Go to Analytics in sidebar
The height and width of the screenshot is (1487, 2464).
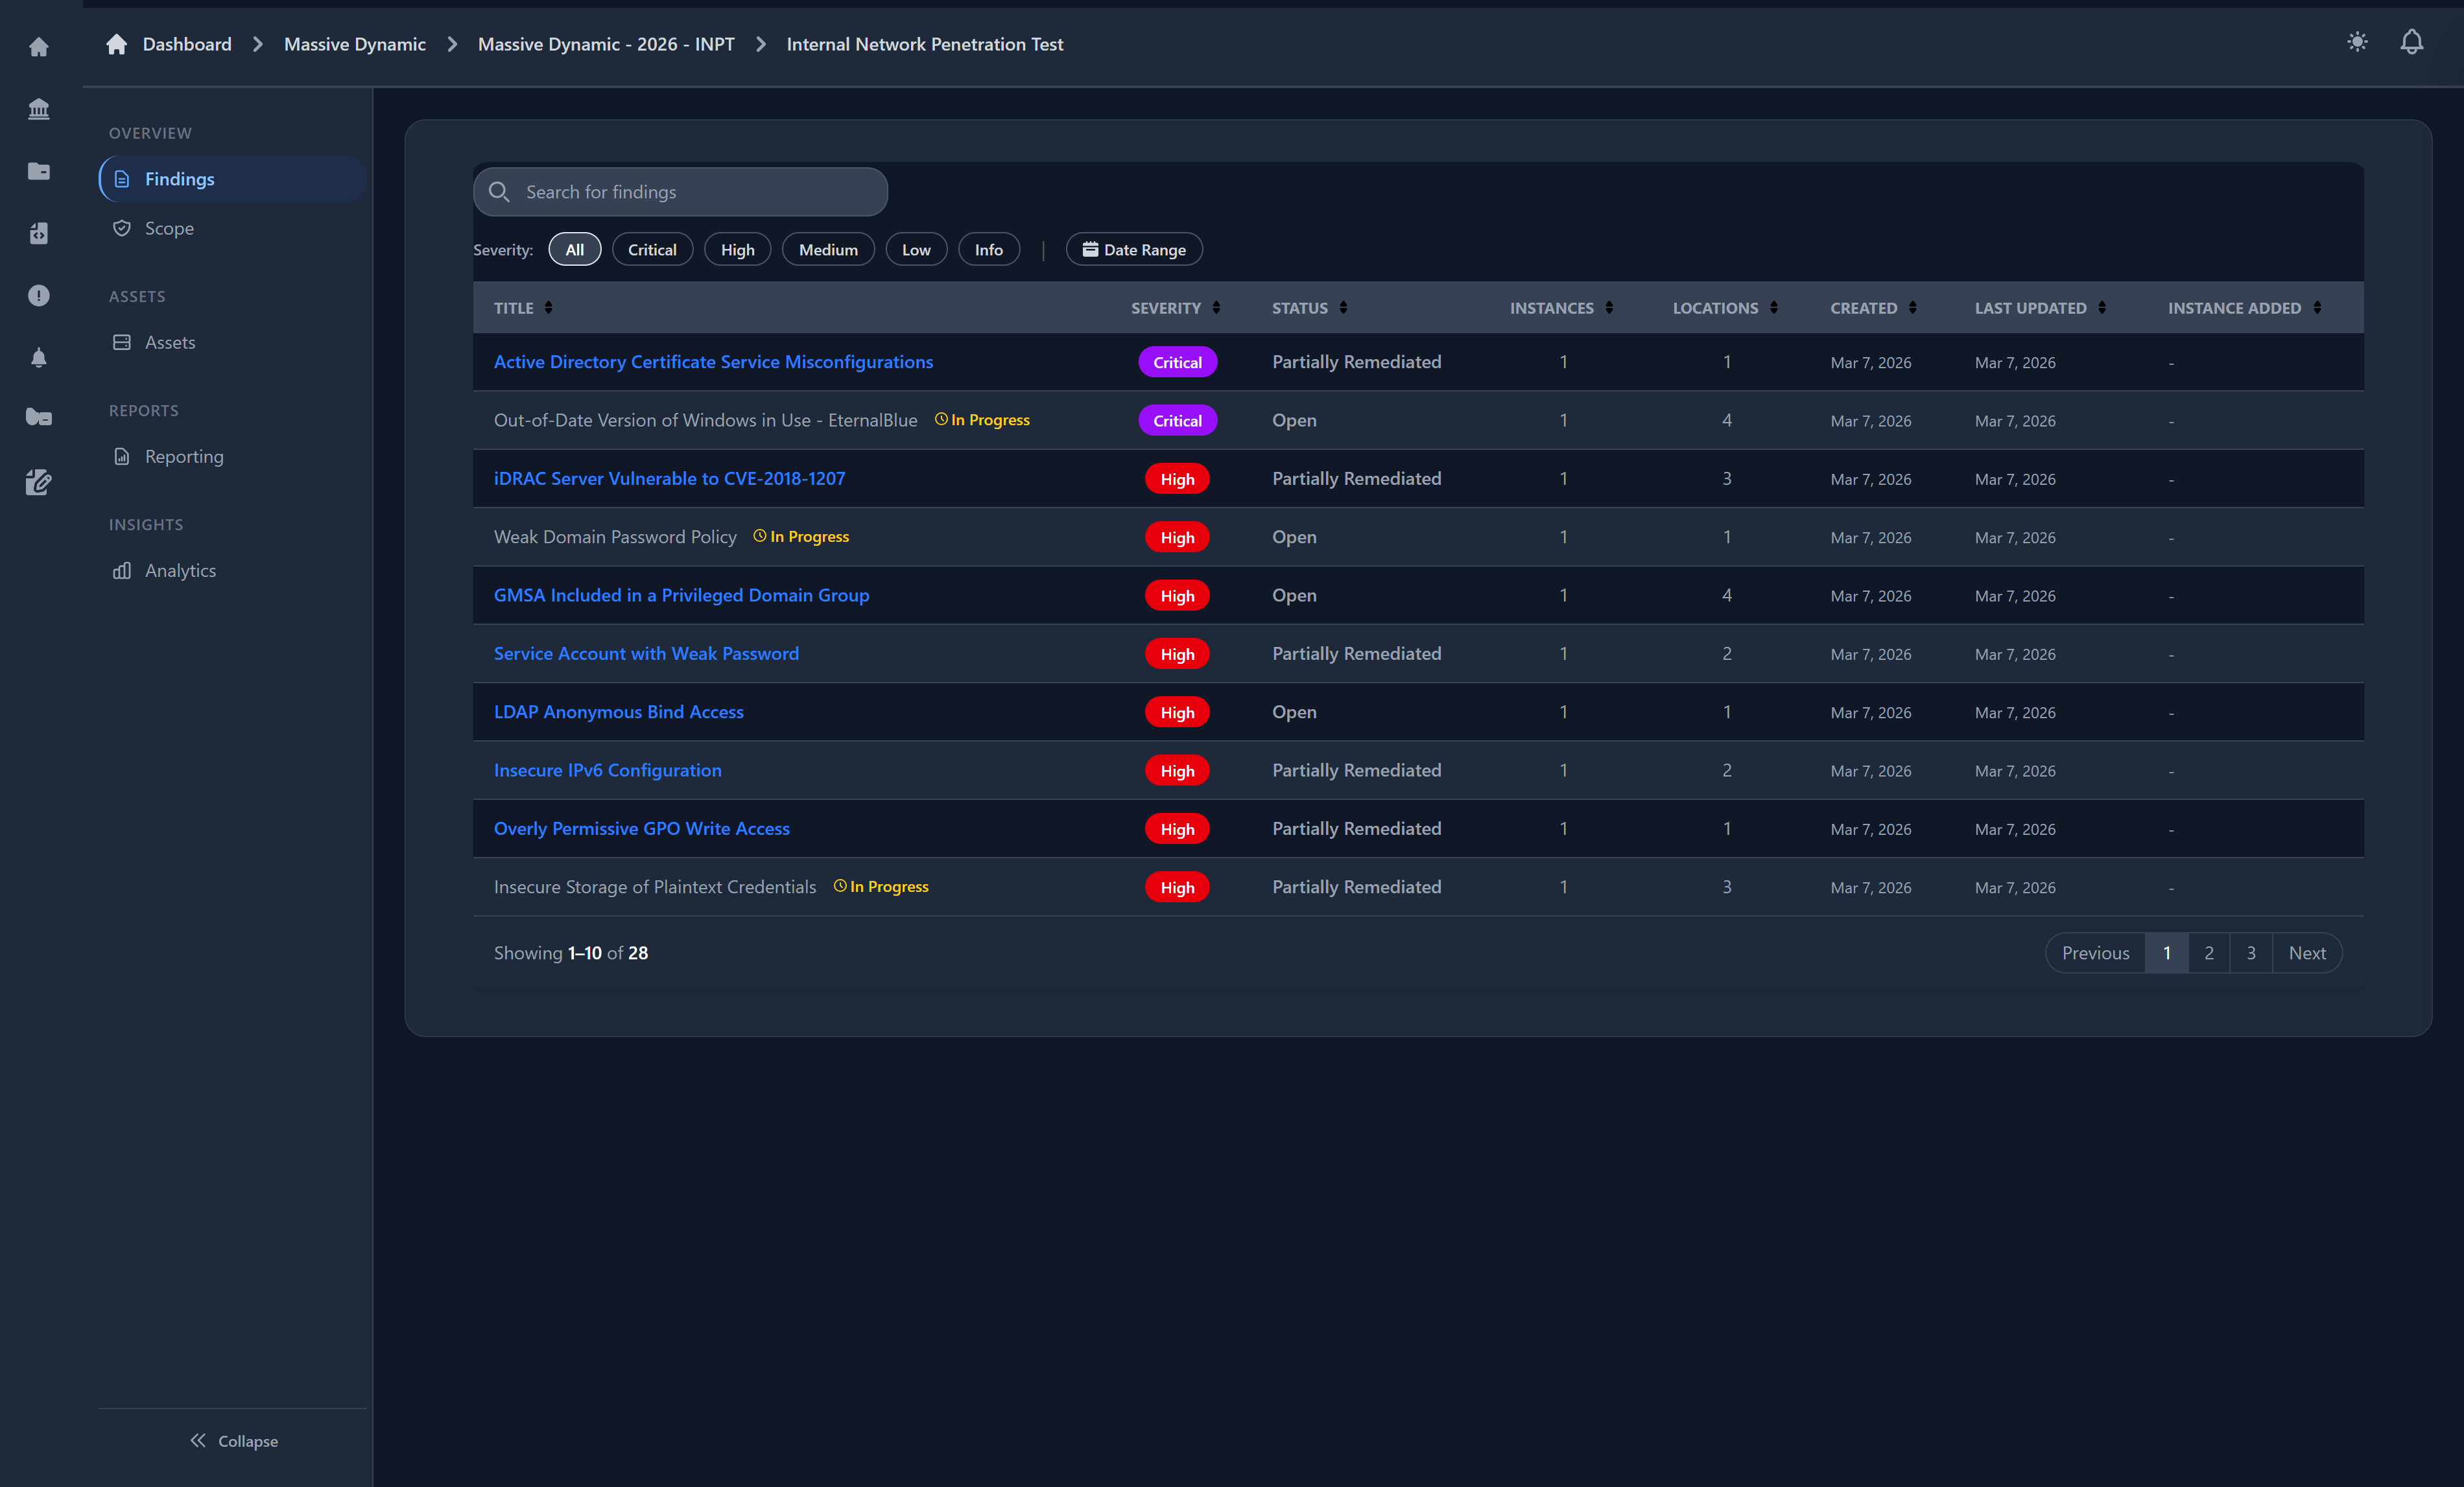tap(180, 570)
